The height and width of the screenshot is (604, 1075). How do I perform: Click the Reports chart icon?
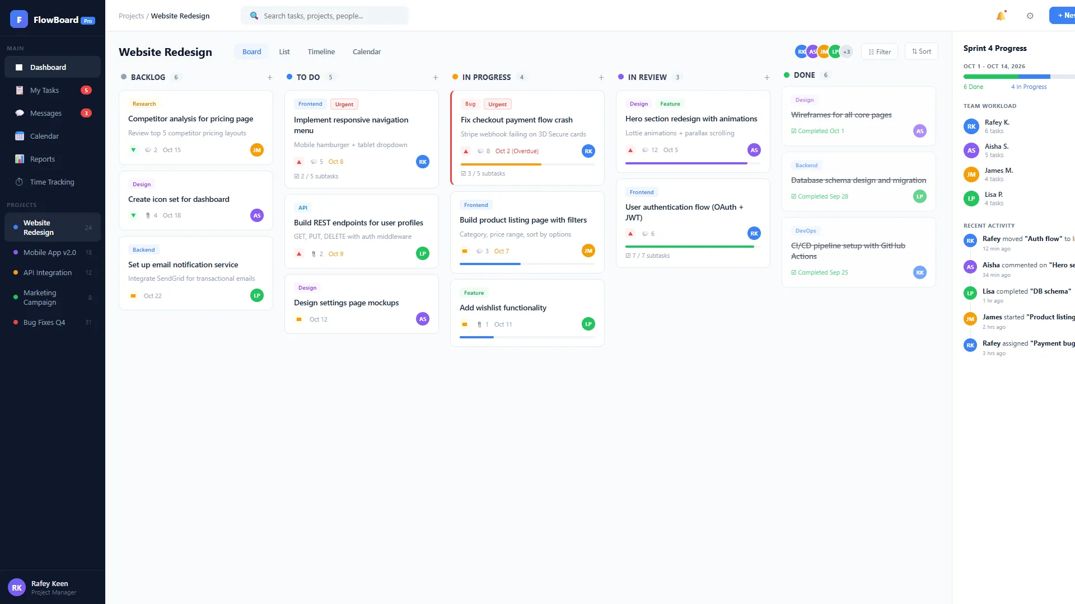tap(20, 159)
